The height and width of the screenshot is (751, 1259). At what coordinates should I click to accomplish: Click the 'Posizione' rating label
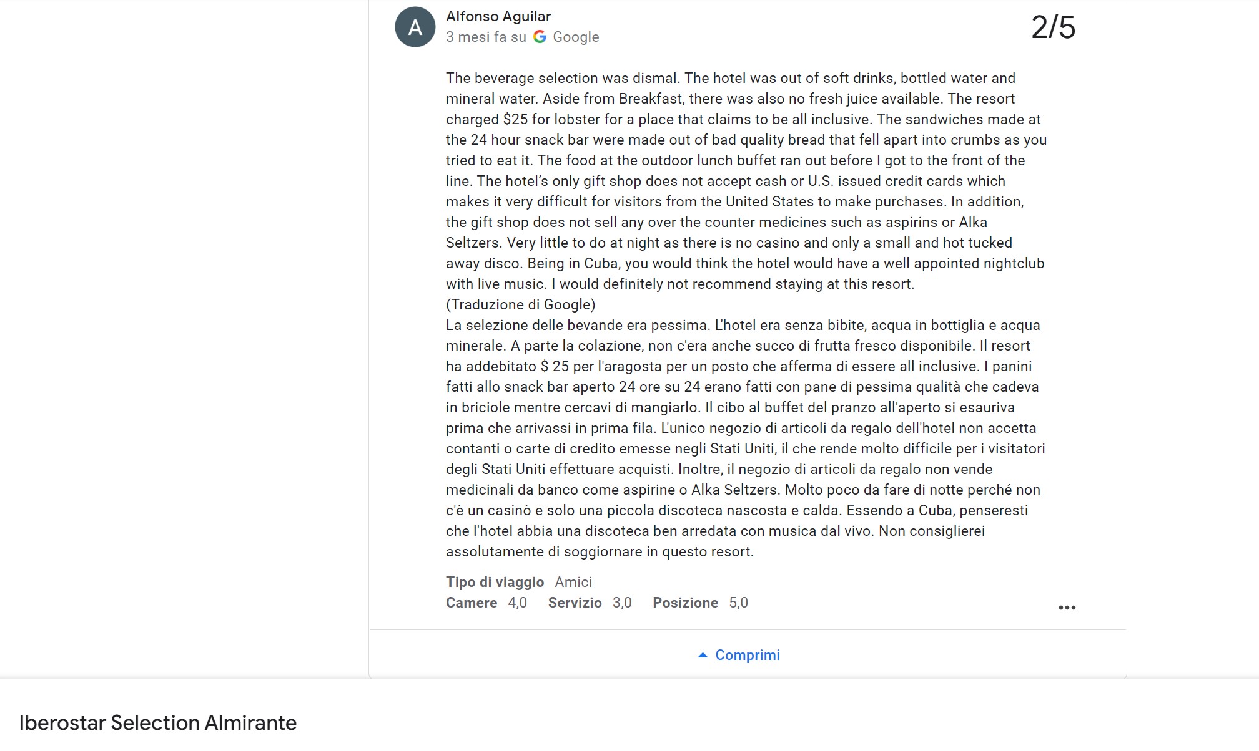[685, 603]
